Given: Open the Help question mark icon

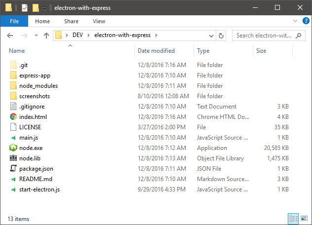Looking at the screenshot, I should click(x=306, y=21).
